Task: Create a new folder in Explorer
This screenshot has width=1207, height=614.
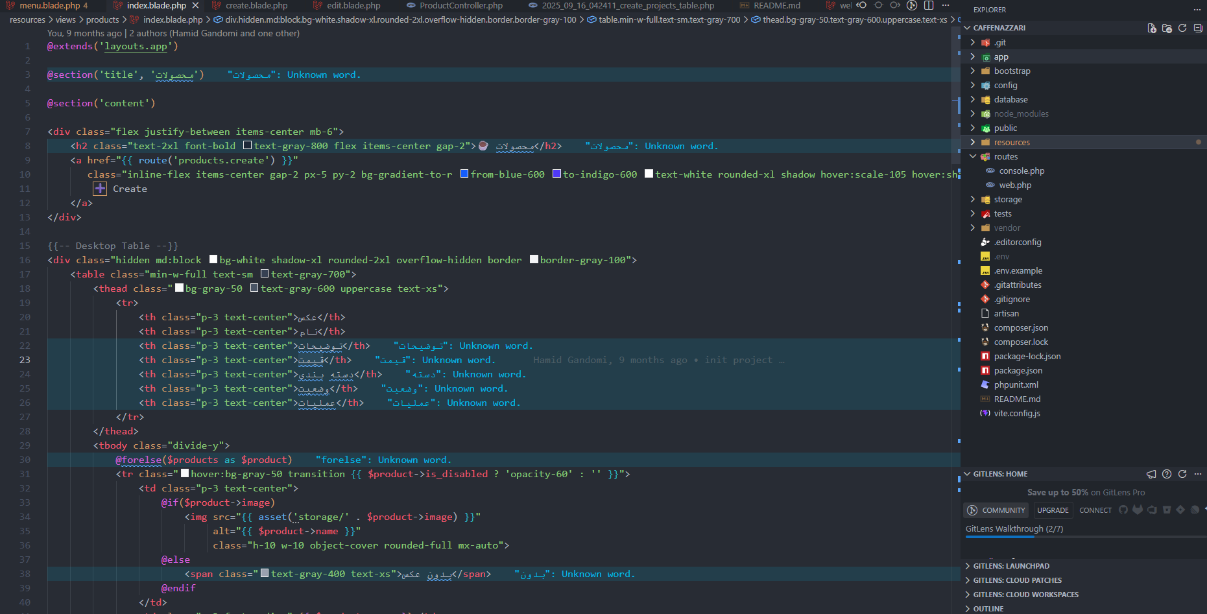Action: [1167, 28]
